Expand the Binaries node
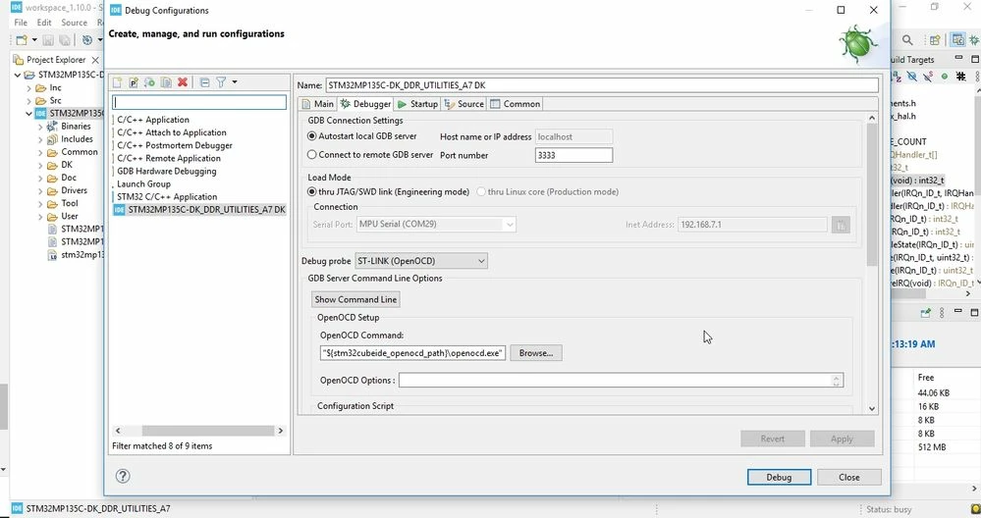981x518 pixels. tap(40, 127)
